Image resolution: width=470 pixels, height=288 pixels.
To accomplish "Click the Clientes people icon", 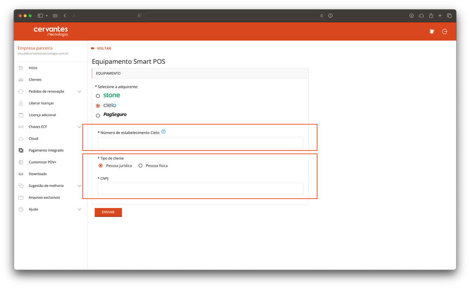I will click(x=21, y=80).
